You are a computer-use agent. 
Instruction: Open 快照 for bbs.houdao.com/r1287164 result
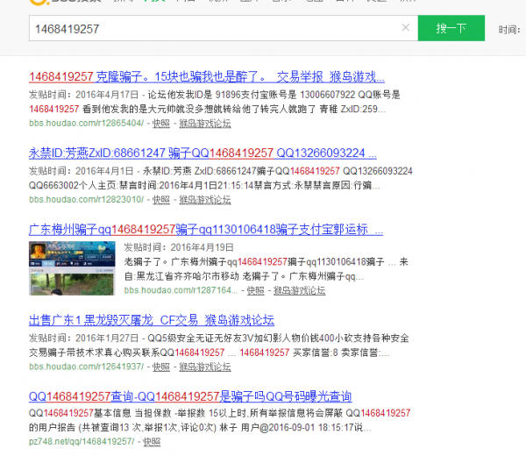tap(256, 290)
